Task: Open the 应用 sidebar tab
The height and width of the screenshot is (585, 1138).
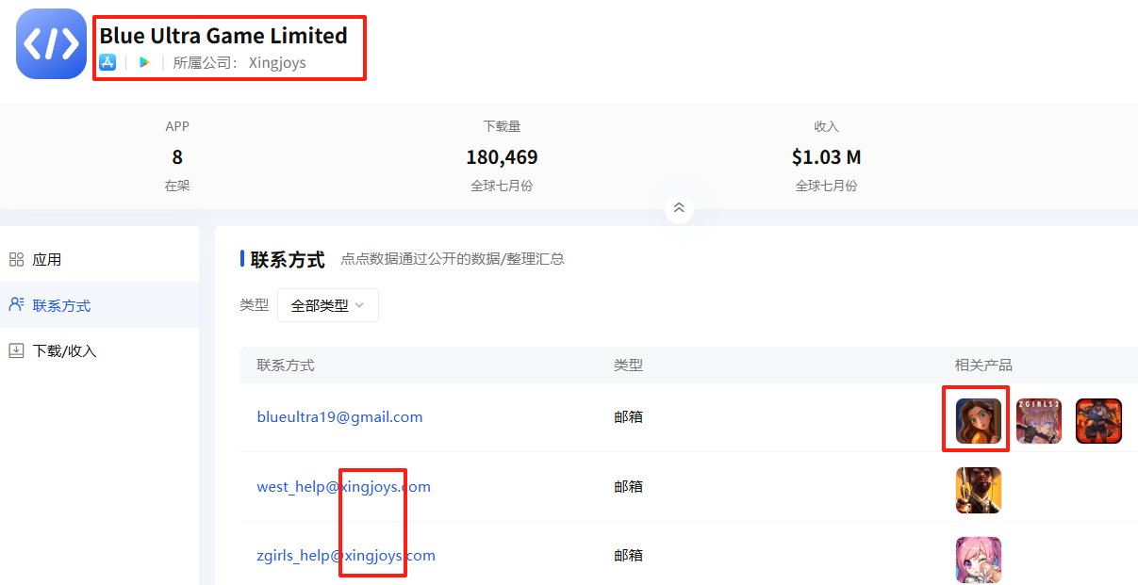Action: click(x=99, y=259)
